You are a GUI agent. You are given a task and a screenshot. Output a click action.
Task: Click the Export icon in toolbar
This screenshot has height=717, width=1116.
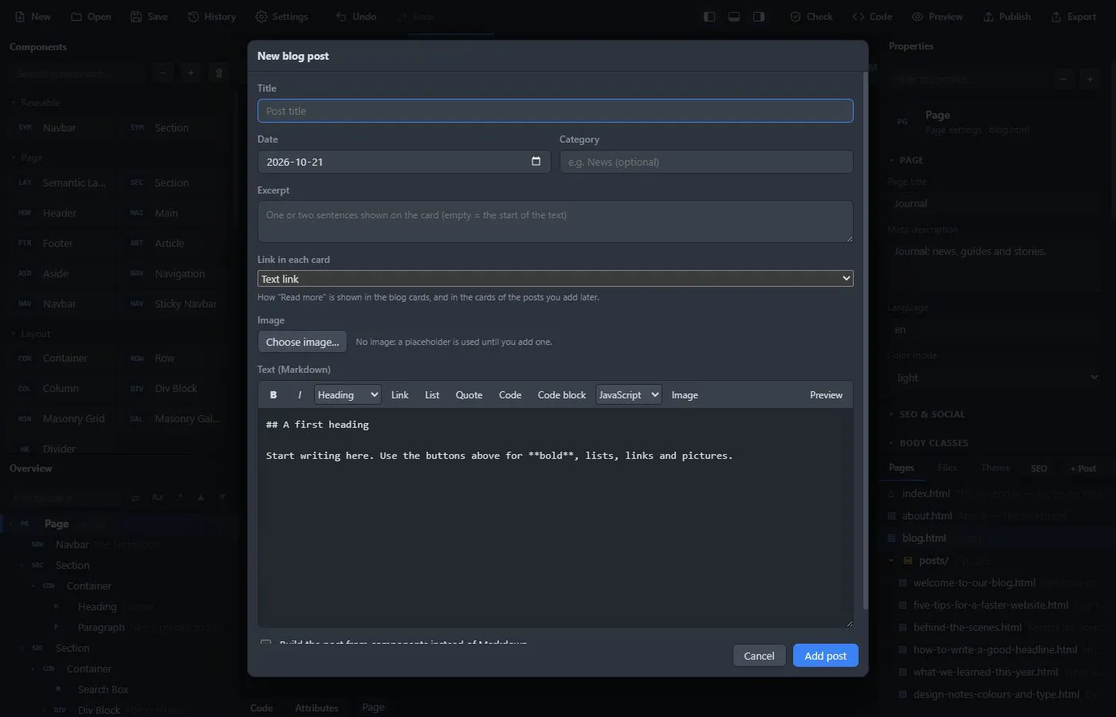(1056, 17)
